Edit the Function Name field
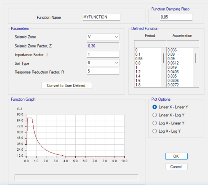208x185 pixels. pyautogui.click(x=101, y=17)
